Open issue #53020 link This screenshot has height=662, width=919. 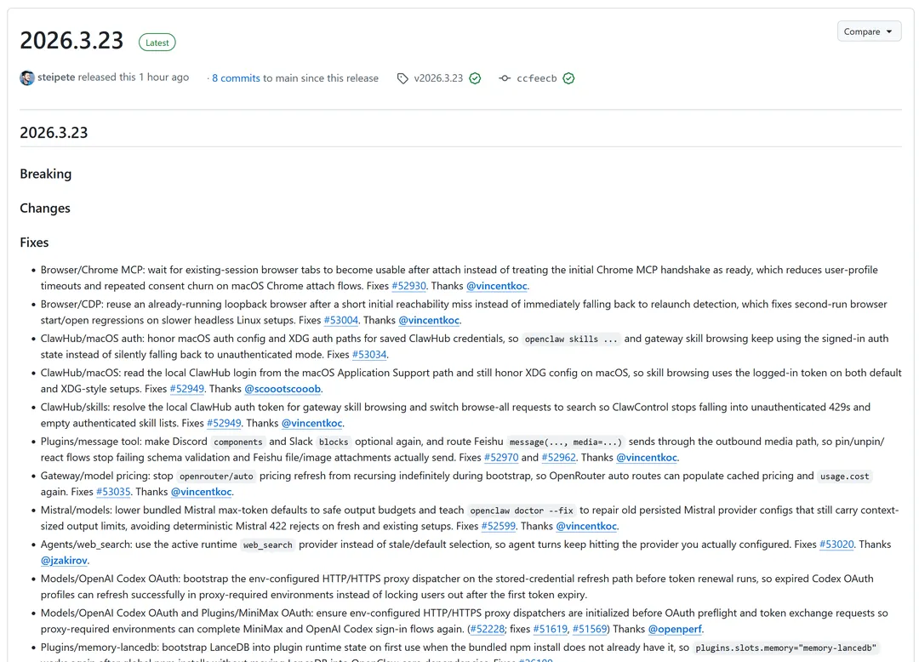[x=836, y=545]
